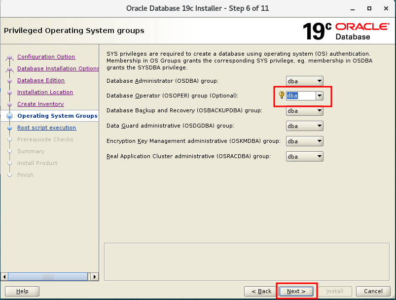Click the Database Operator (OSOPER) group label
The width and height of the screenshot is (396, 300).
(172, 96)
